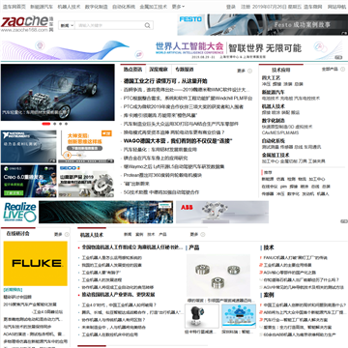Viewport: 348px width, 348px height.
Task: Click inside the keyword search field
Action: [x=109, y=25]
